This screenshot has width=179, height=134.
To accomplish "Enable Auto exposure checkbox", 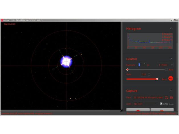I will click(x=166, y=70).
